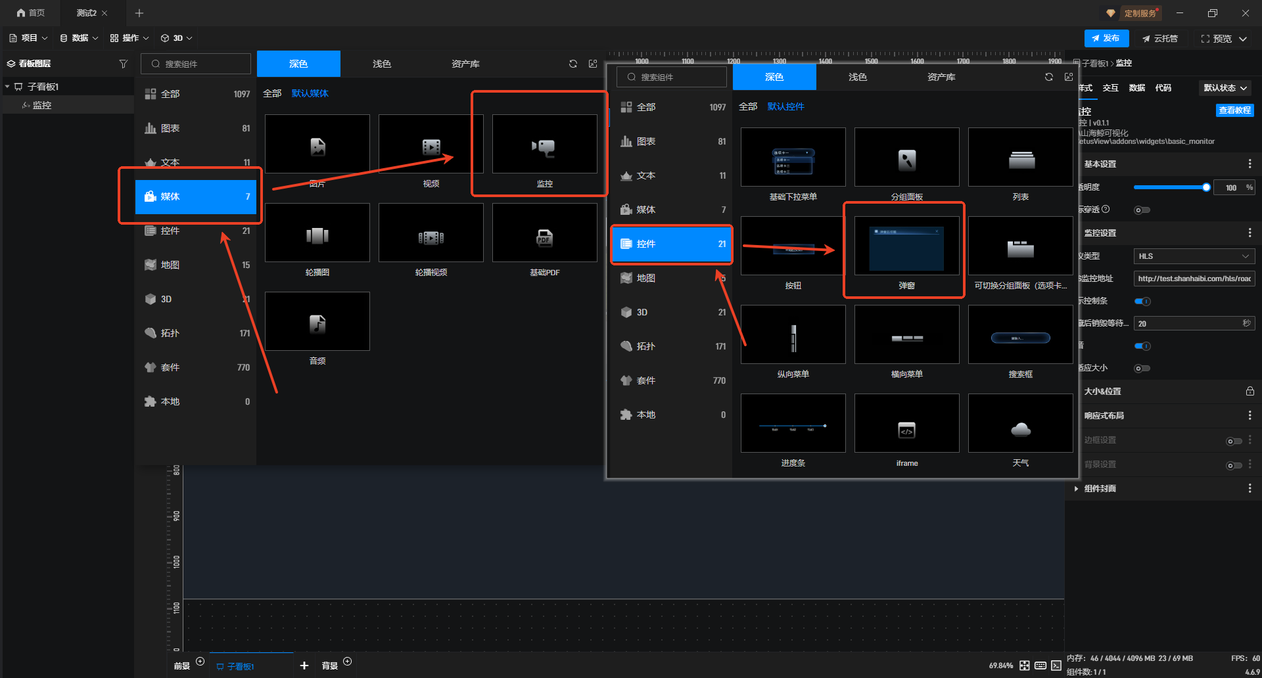Screen dimensions: 1262x678
Task: Click the lock icon beside 大小&位置
Action: (x=1250, y=391)
